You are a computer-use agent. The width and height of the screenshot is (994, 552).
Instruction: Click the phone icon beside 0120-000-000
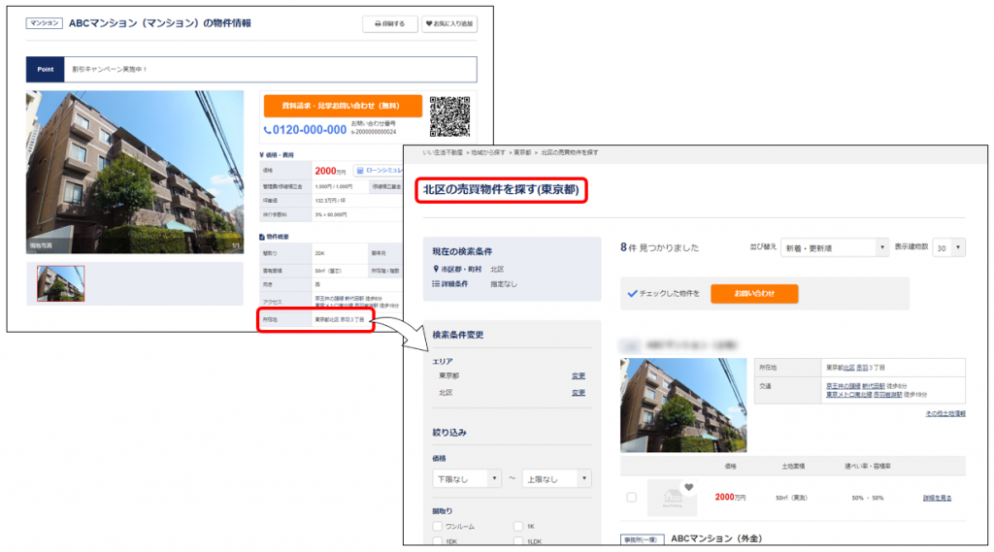pos(268,130)
